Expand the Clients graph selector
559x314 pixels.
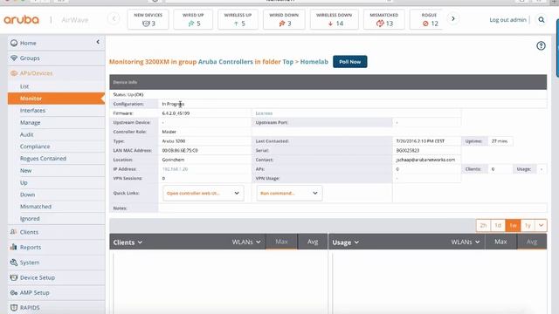point(128,242)
